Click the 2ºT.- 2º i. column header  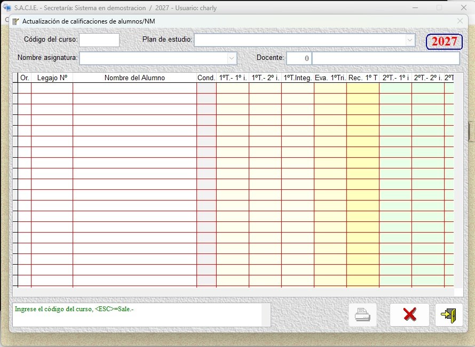click(x=428, y=78)
